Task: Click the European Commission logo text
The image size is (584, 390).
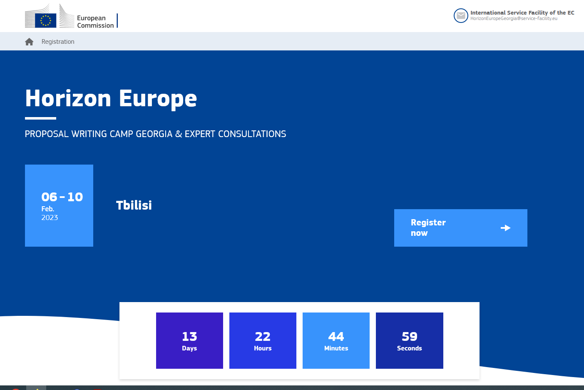Action: click(x=95, y=22)
